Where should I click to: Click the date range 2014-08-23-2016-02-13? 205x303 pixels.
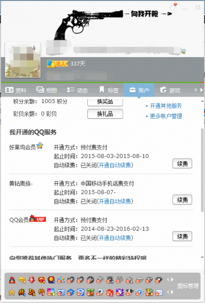click(115, 229)
